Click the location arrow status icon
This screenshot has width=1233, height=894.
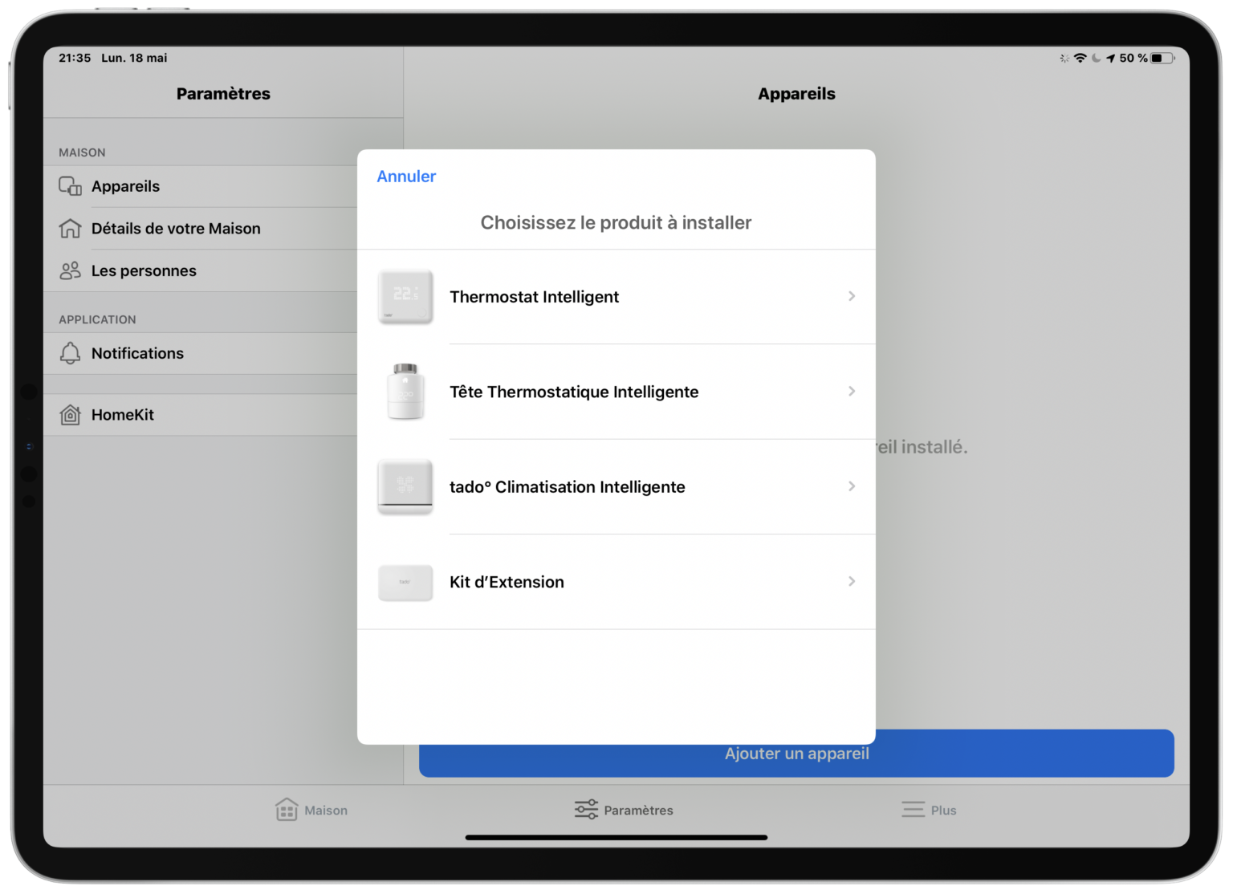tap(1110, 58)
